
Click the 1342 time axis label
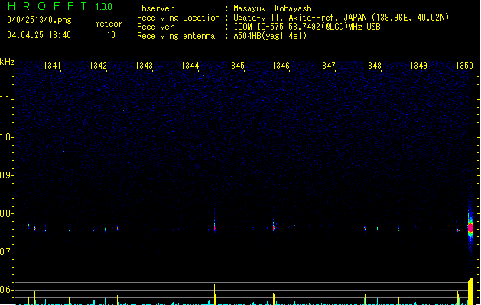pyautogui.click(x=98, y=66)
